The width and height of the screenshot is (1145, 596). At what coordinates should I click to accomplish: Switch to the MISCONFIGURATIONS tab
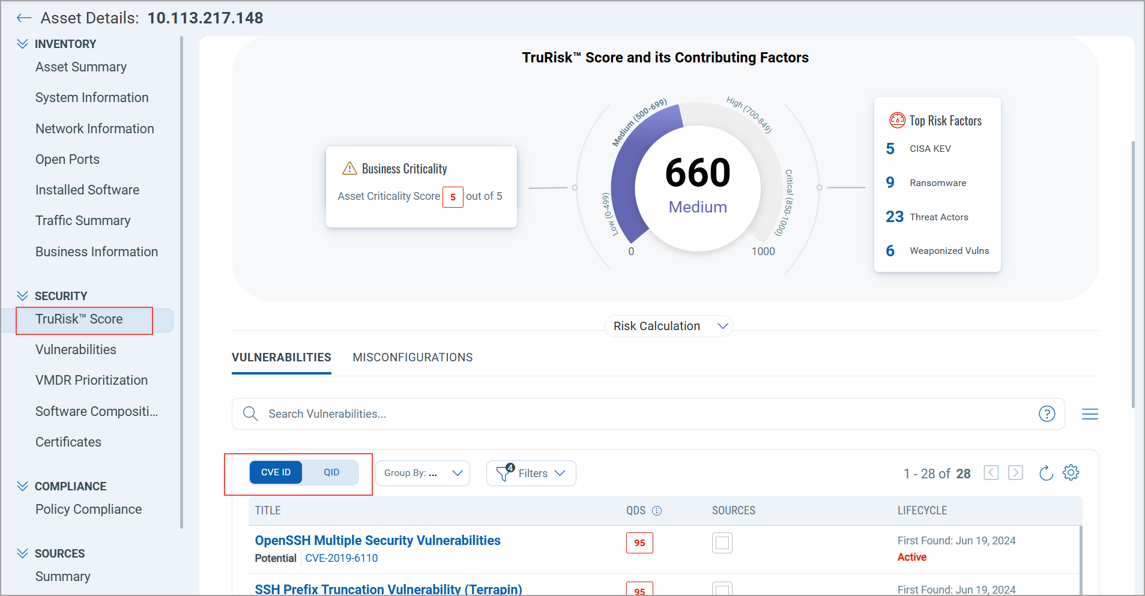pyautogui.click(x=412, y=357)
